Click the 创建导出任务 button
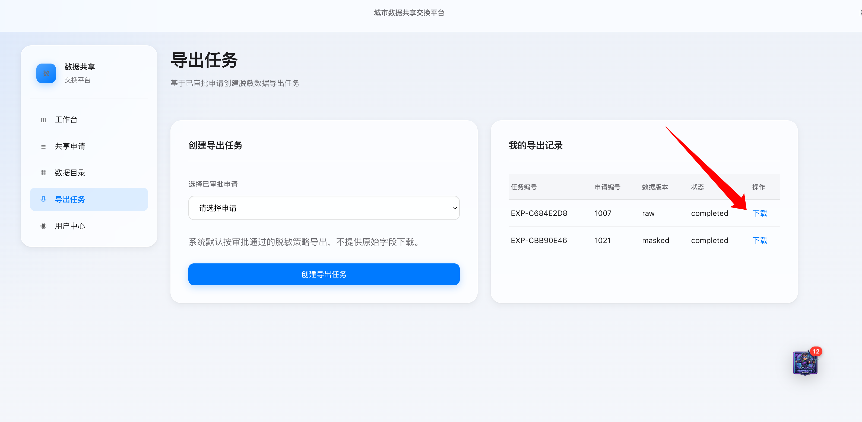 (x=324, y=274)
